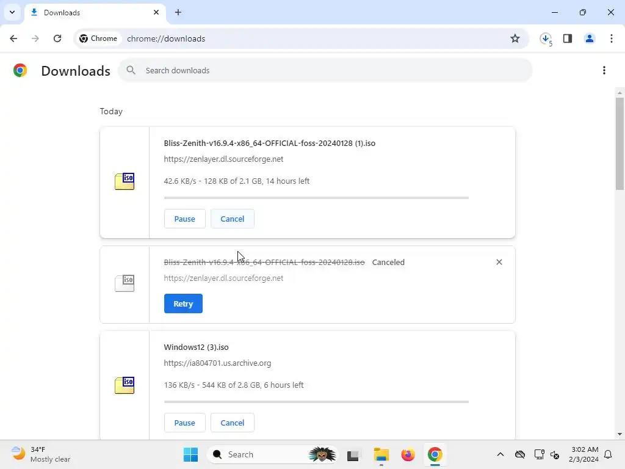This screenshot has height=469, width=625.
Task: Open Task View from the taskbar
Action: click(x=353, y=454)
